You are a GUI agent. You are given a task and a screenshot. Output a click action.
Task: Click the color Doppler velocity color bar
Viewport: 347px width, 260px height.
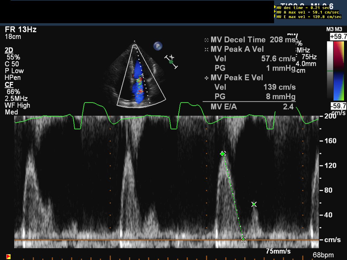click(339, 71)
